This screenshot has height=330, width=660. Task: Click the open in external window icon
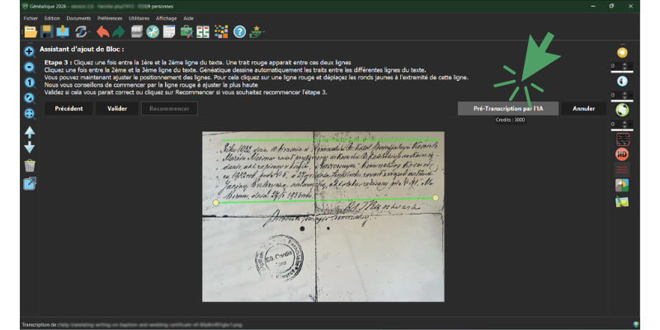point(30,184)
